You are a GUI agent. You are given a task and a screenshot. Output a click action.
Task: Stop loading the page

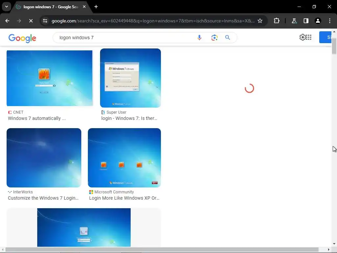click(31, 21)
